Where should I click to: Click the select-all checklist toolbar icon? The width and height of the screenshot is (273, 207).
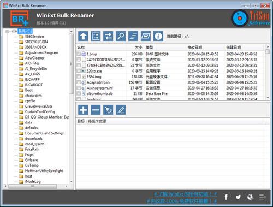[96, 36]
